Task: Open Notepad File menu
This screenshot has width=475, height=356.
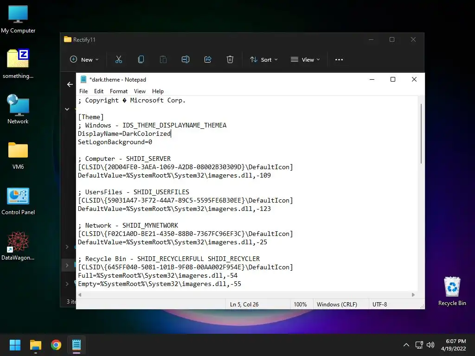Action: pyautogui.click(x=83, y=91)
